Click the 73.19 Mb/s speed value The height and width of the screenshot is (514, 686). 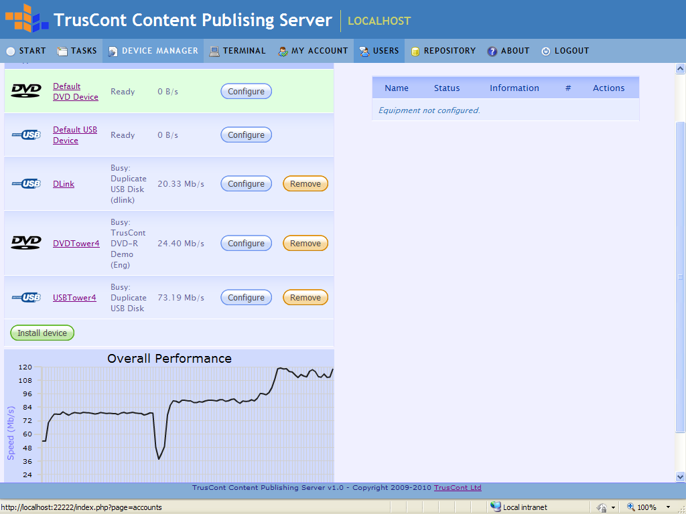click(181, 298)
